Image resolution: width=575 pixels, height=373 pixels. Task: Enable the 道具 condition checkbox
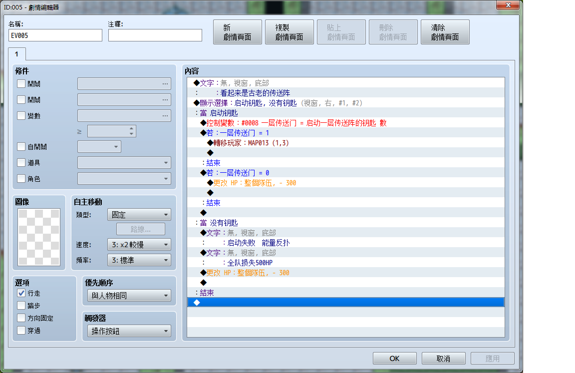[x=21, y=162]
